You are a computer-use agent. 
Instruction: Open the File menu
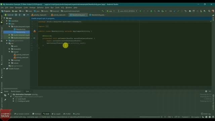click(2, 7)
